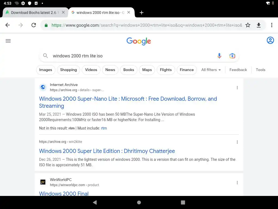
Task: Open Windows 2000 Super Lite Edition link
Action: point(107,151)
